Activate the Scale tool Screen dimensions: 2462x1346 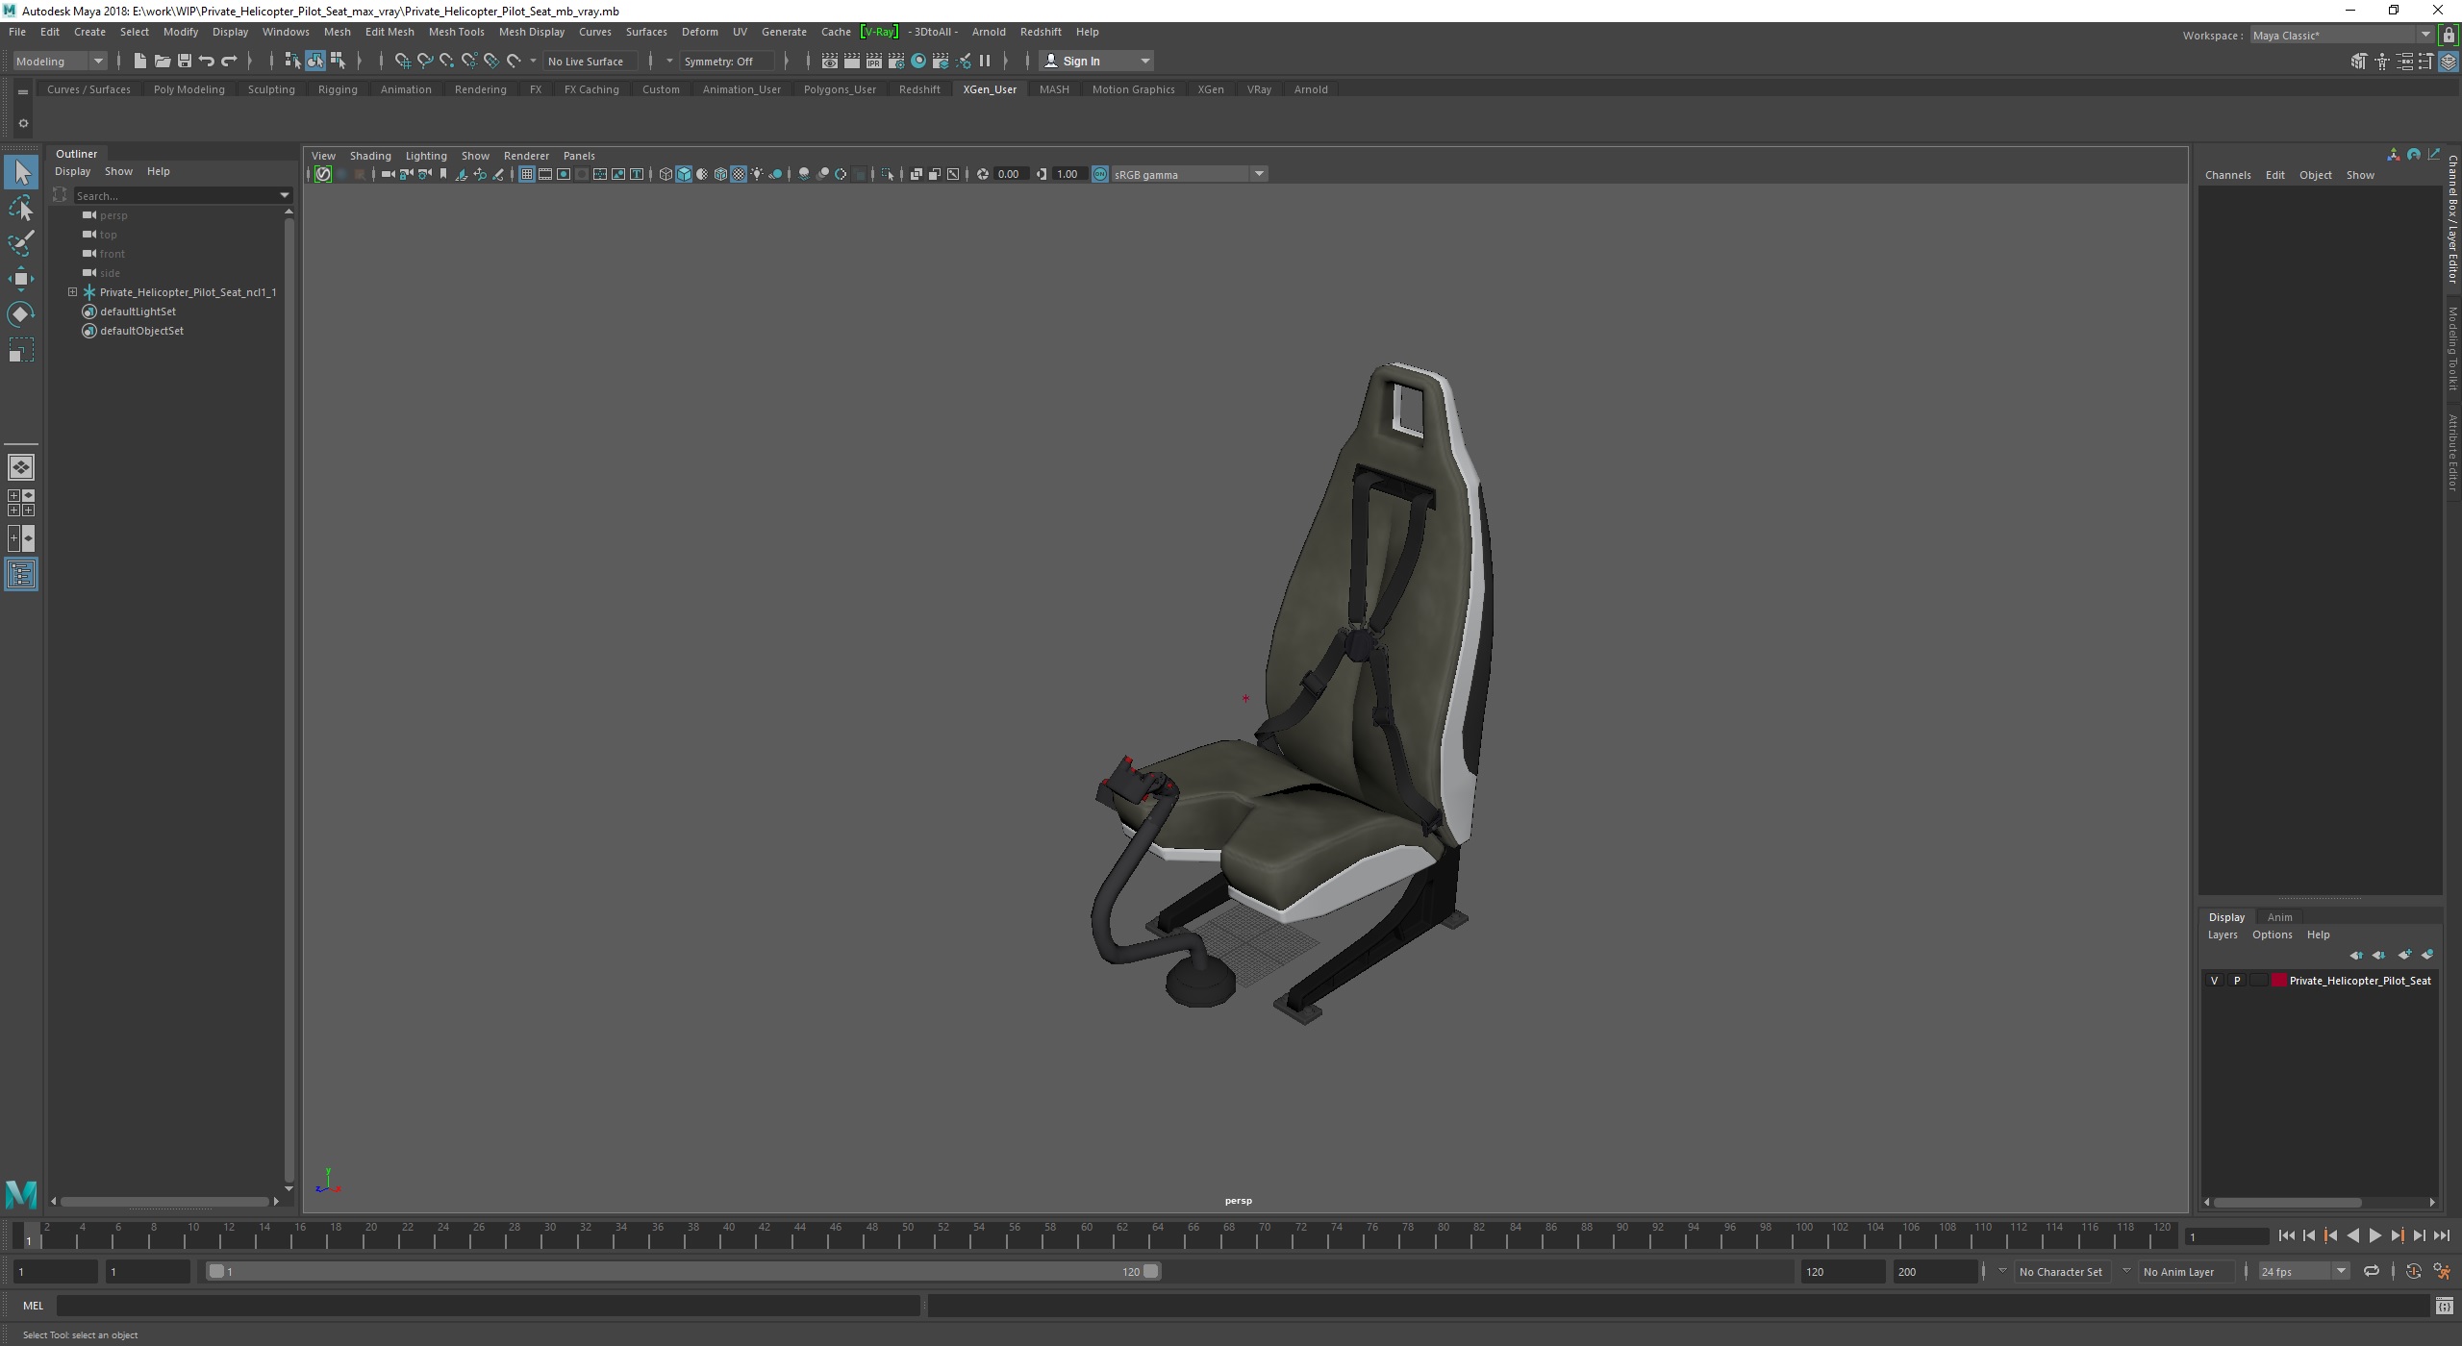point(21,350)
